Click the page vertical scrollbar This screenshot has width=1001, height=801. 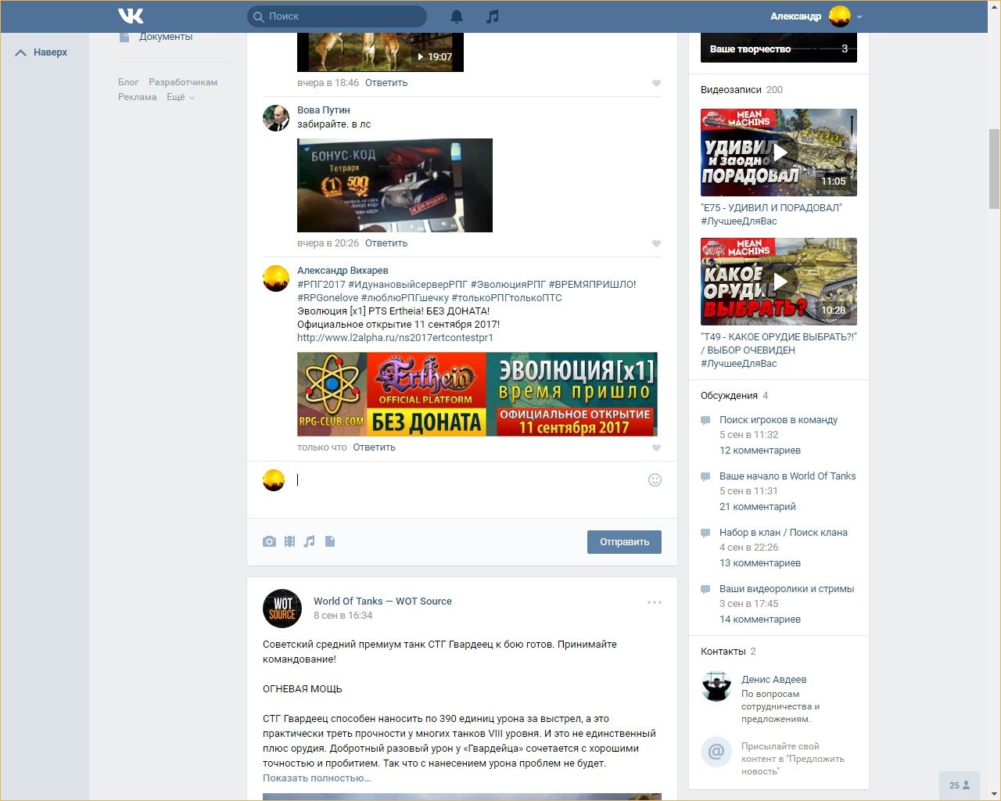[x=994, y=168]
